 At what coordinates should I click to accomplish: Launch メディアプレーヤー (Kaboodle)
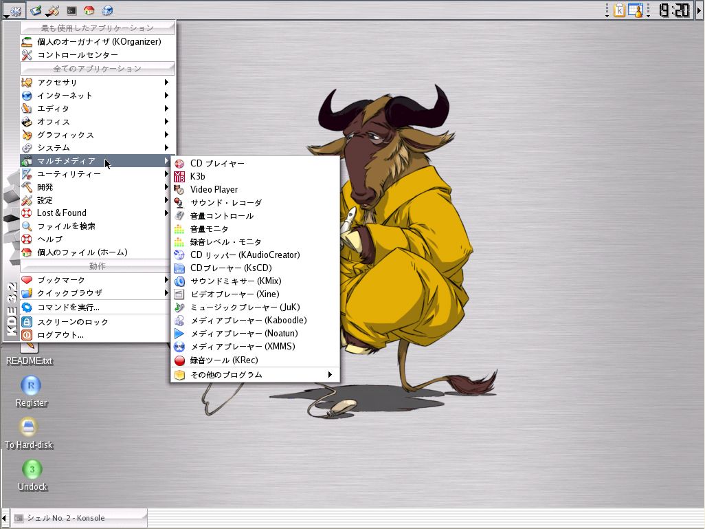point(255,320)
